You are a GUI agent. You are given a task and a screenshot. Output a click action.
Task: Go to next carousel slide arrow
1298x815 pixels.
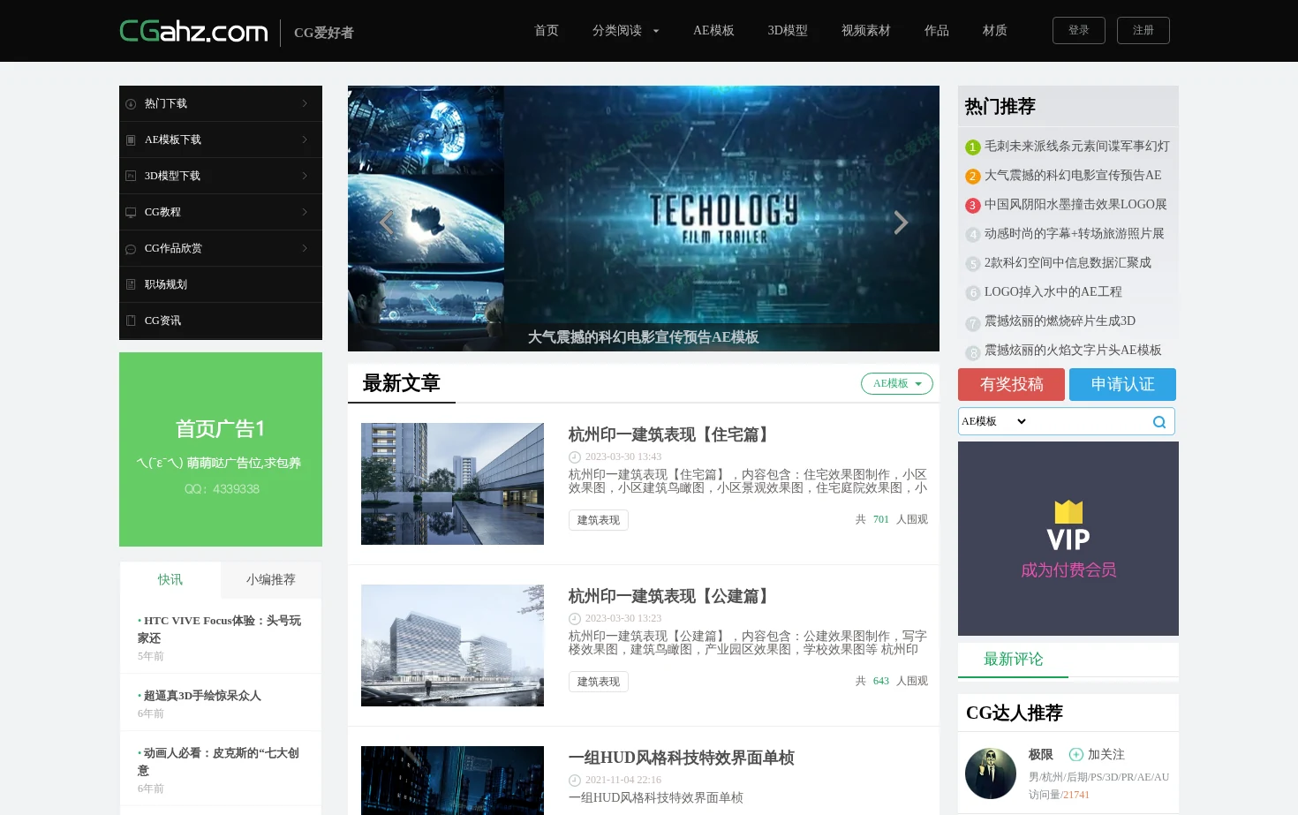(x=901, y=223)
